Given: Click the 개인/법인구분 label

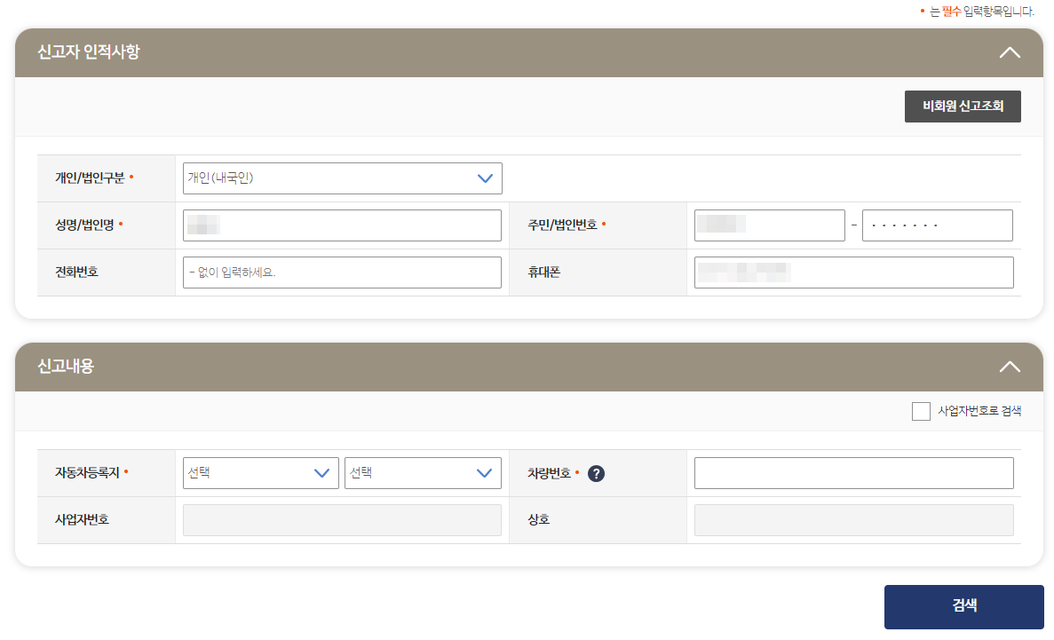Looking at the screenshot, I should point(90,178).
